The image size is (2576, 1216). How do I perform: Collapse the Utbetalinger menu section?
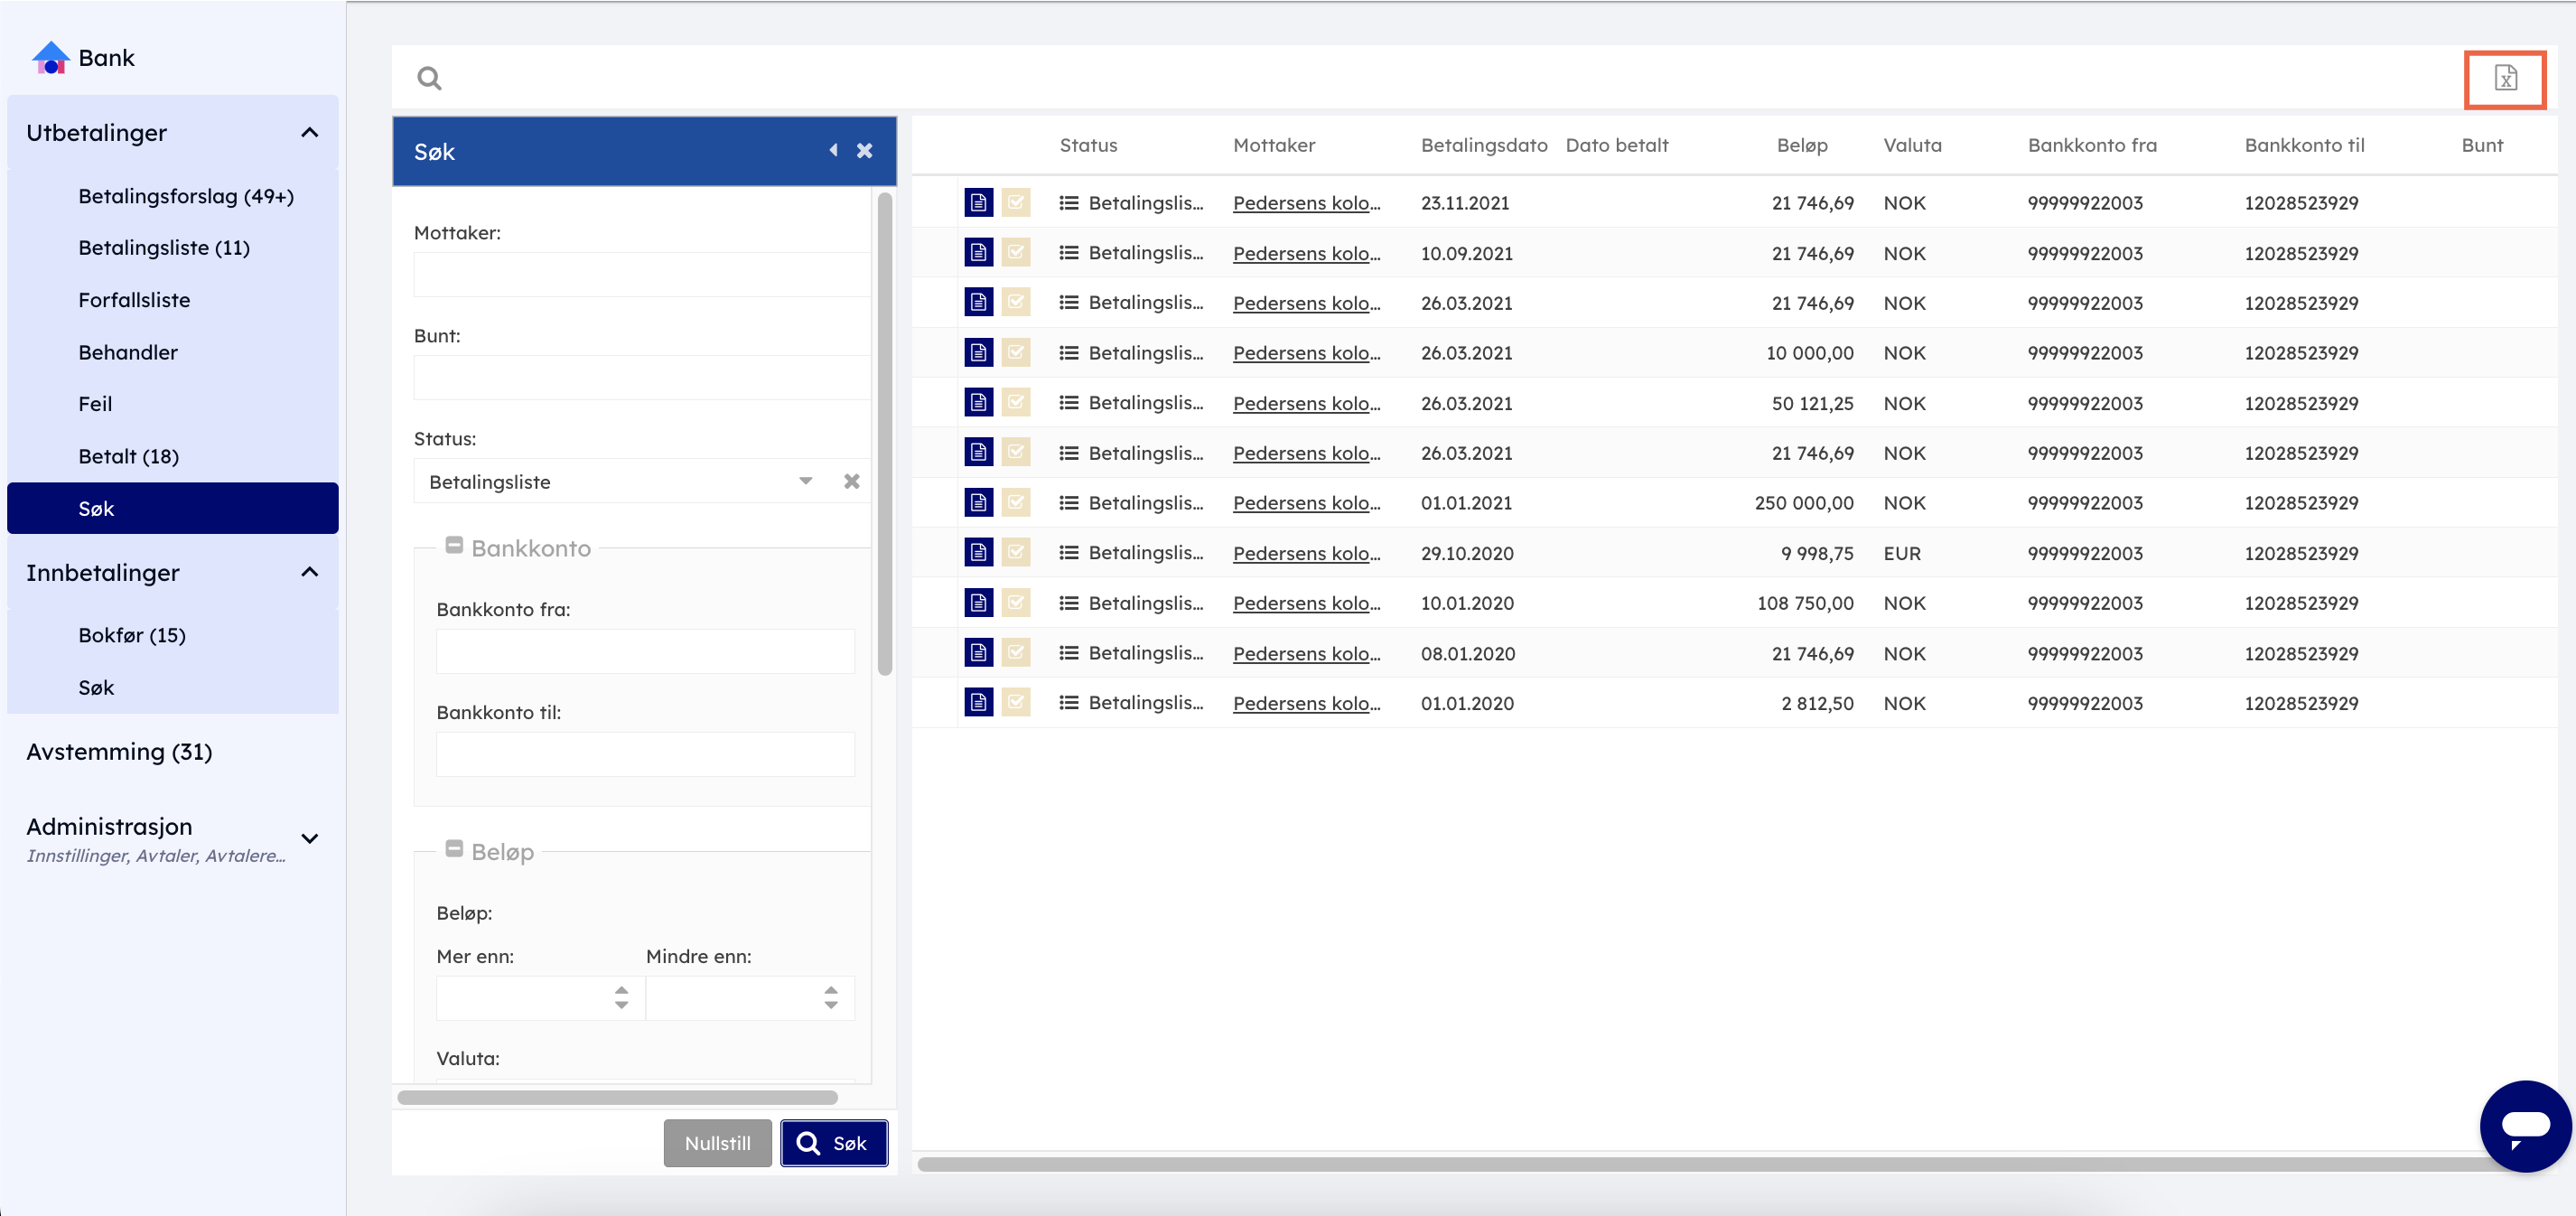309,133
